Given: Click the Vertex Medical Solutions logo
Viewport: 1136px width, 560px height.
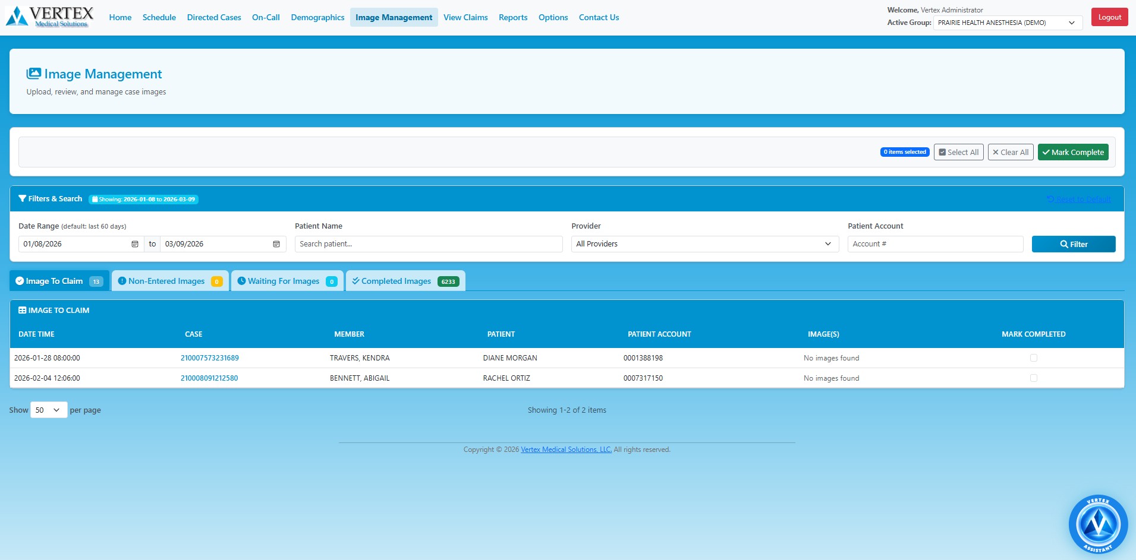Looking at the screenshot, I should [49, 16].
